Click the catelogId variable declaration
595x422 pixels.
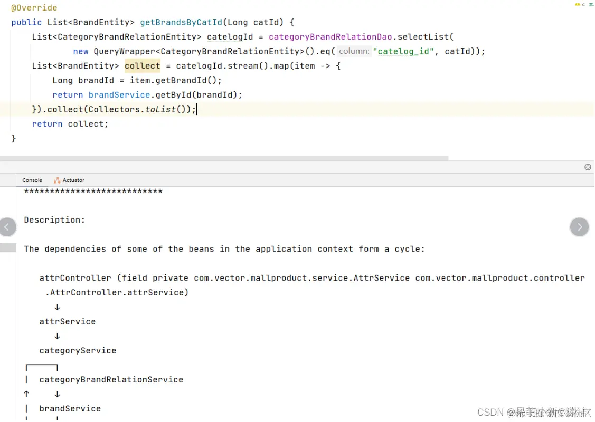[x=230, y=37]
